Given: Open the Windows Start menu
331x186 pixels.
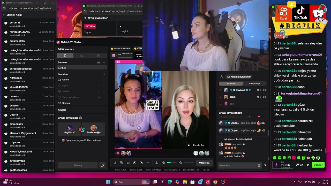Looking at the screenshot, I should (108, 182).
